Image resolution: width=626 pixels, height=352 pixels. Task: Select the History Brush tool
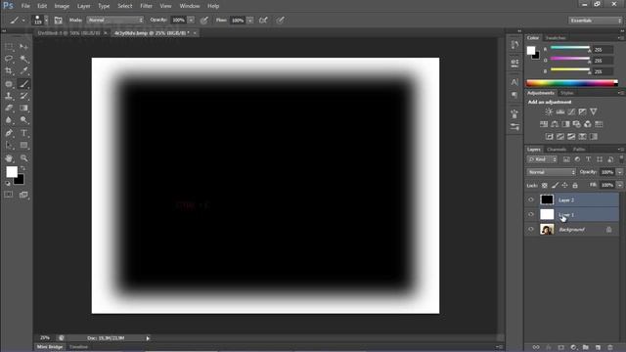[23, 96]
